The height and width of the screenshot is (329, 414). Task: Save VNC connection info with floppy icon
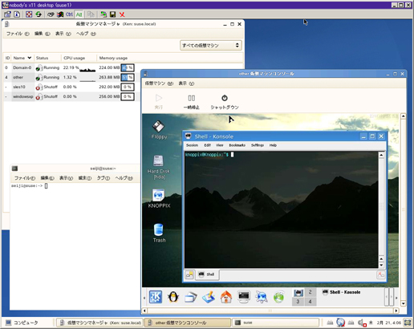113,14
